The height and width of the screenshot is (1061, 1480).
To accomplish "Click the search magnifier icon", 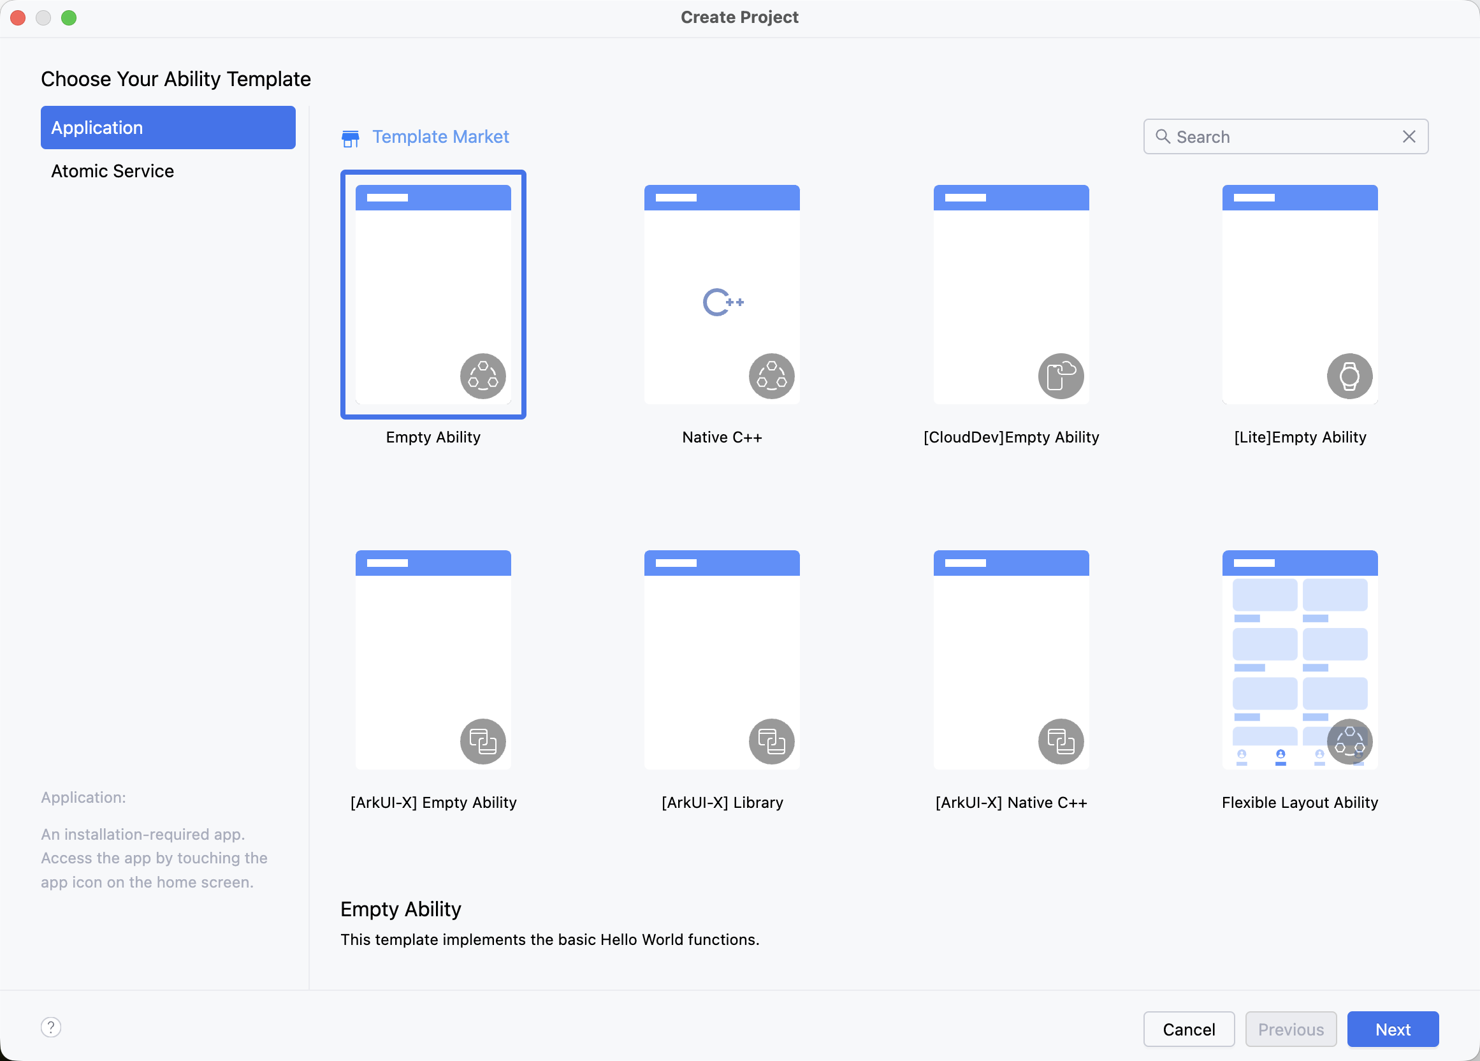I will pos(1162,136).
